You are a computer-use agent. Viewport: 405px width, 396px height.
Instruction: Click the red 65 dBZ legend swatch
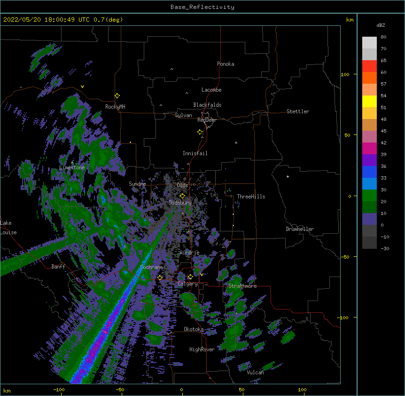tap(369, 66)
